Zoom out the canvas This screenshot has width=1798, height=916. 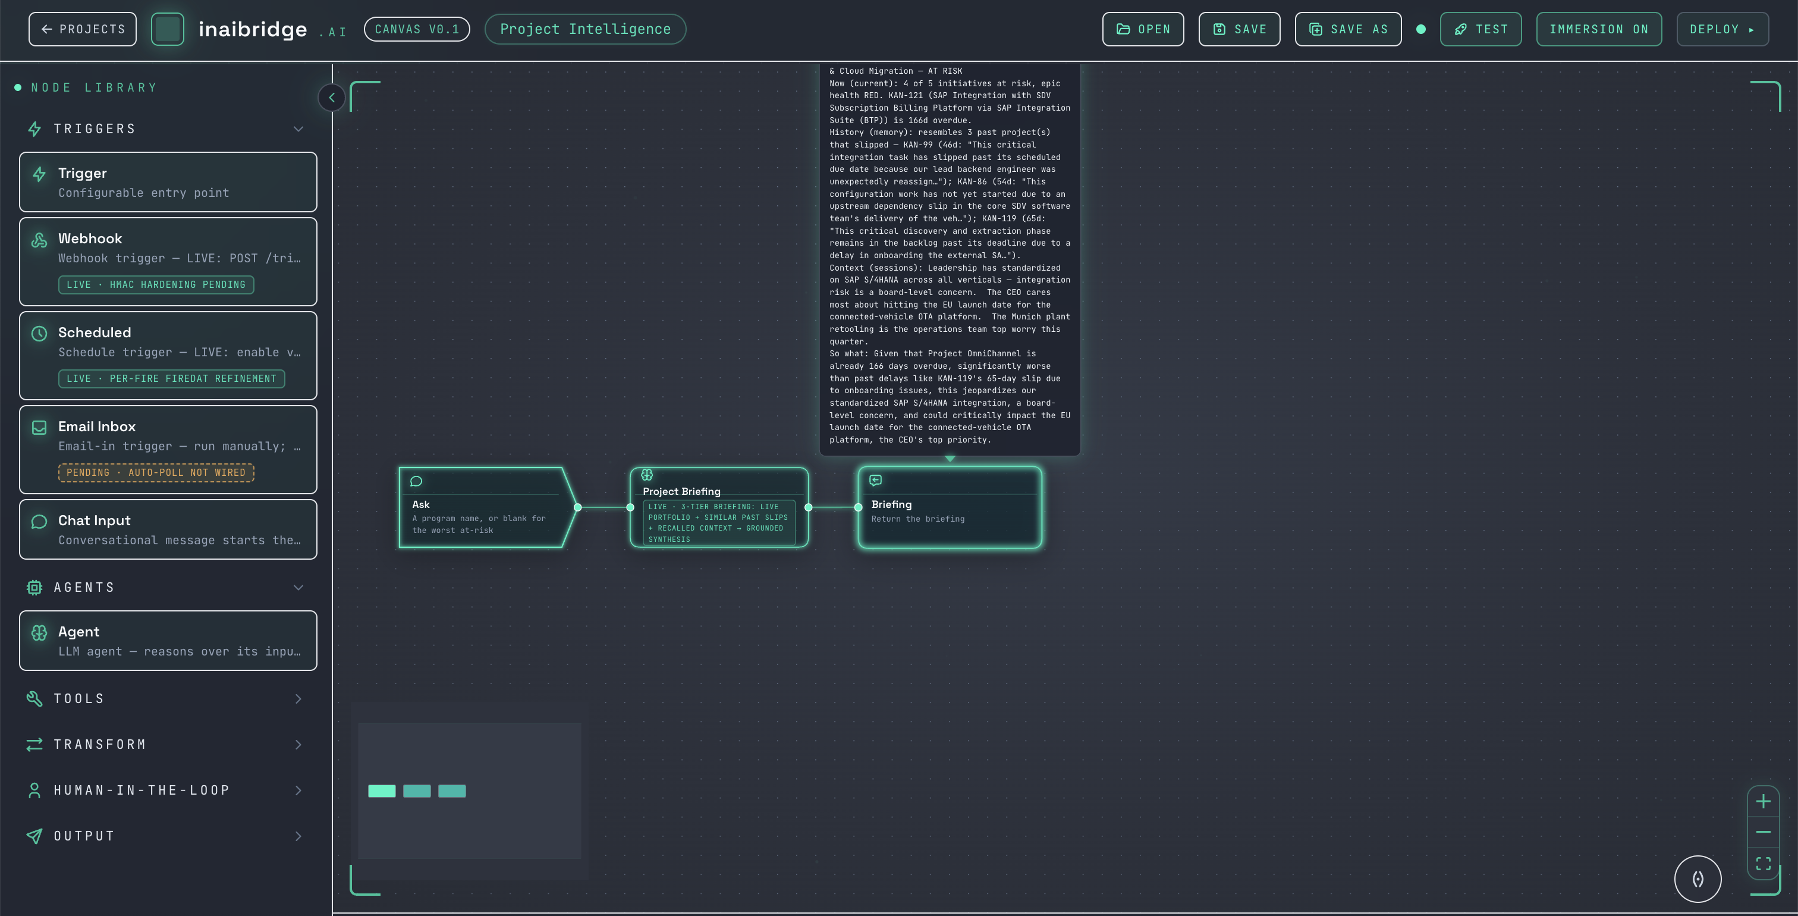(x=1763, y=832)
